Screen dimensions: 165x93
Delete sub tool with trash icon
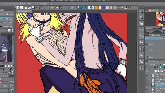click(x=13, y=30)
